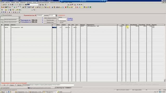Select the highlighted 44.000 quantity cell

54,27
